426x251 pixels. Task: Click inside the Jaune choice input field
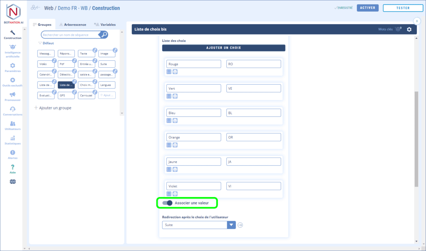[193, 162]
